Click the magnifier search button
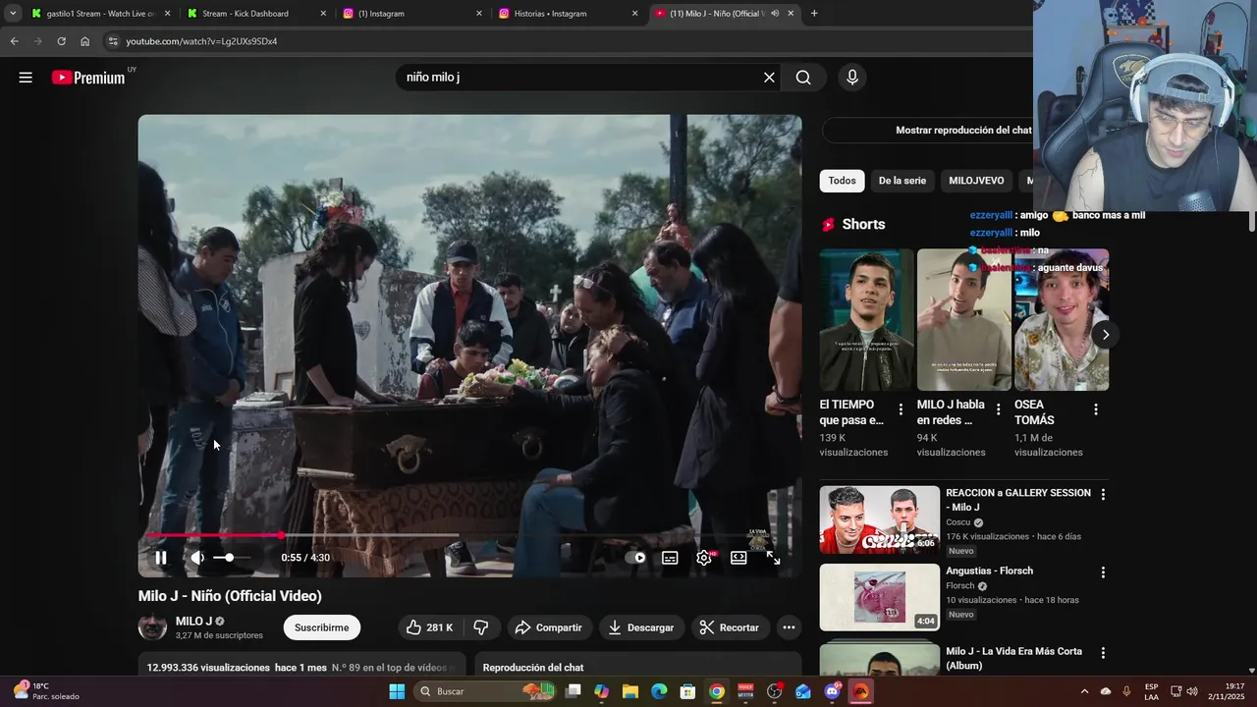Screen dimensions: 1257x707 click(803, 78)
